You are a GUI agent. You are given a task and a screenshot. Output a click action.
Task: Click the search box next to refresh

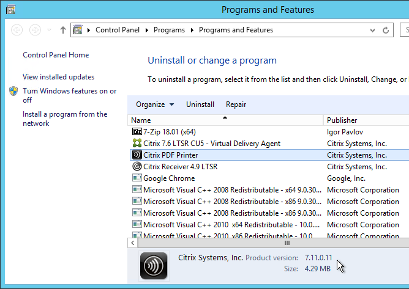point(405,30)
